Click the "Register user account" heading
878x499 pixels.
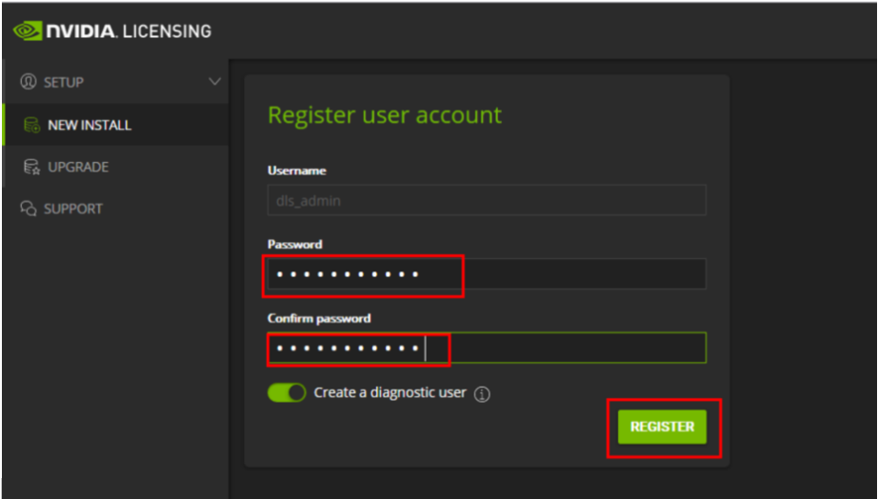pos(384,115)
